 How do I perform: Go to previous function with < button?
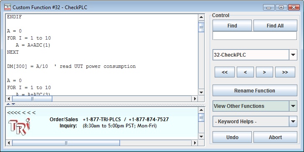[x=245, y=72]
